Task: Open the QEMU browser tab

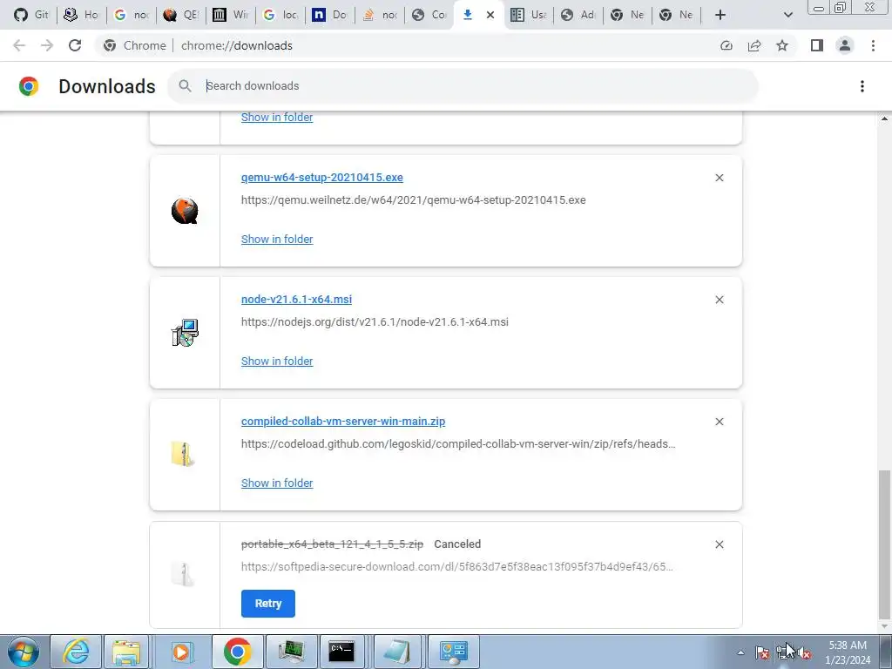Action: tap(180, 15)
